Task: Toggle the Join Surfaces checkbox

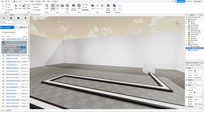Action: pyautogui.click(x=32, y=10)
